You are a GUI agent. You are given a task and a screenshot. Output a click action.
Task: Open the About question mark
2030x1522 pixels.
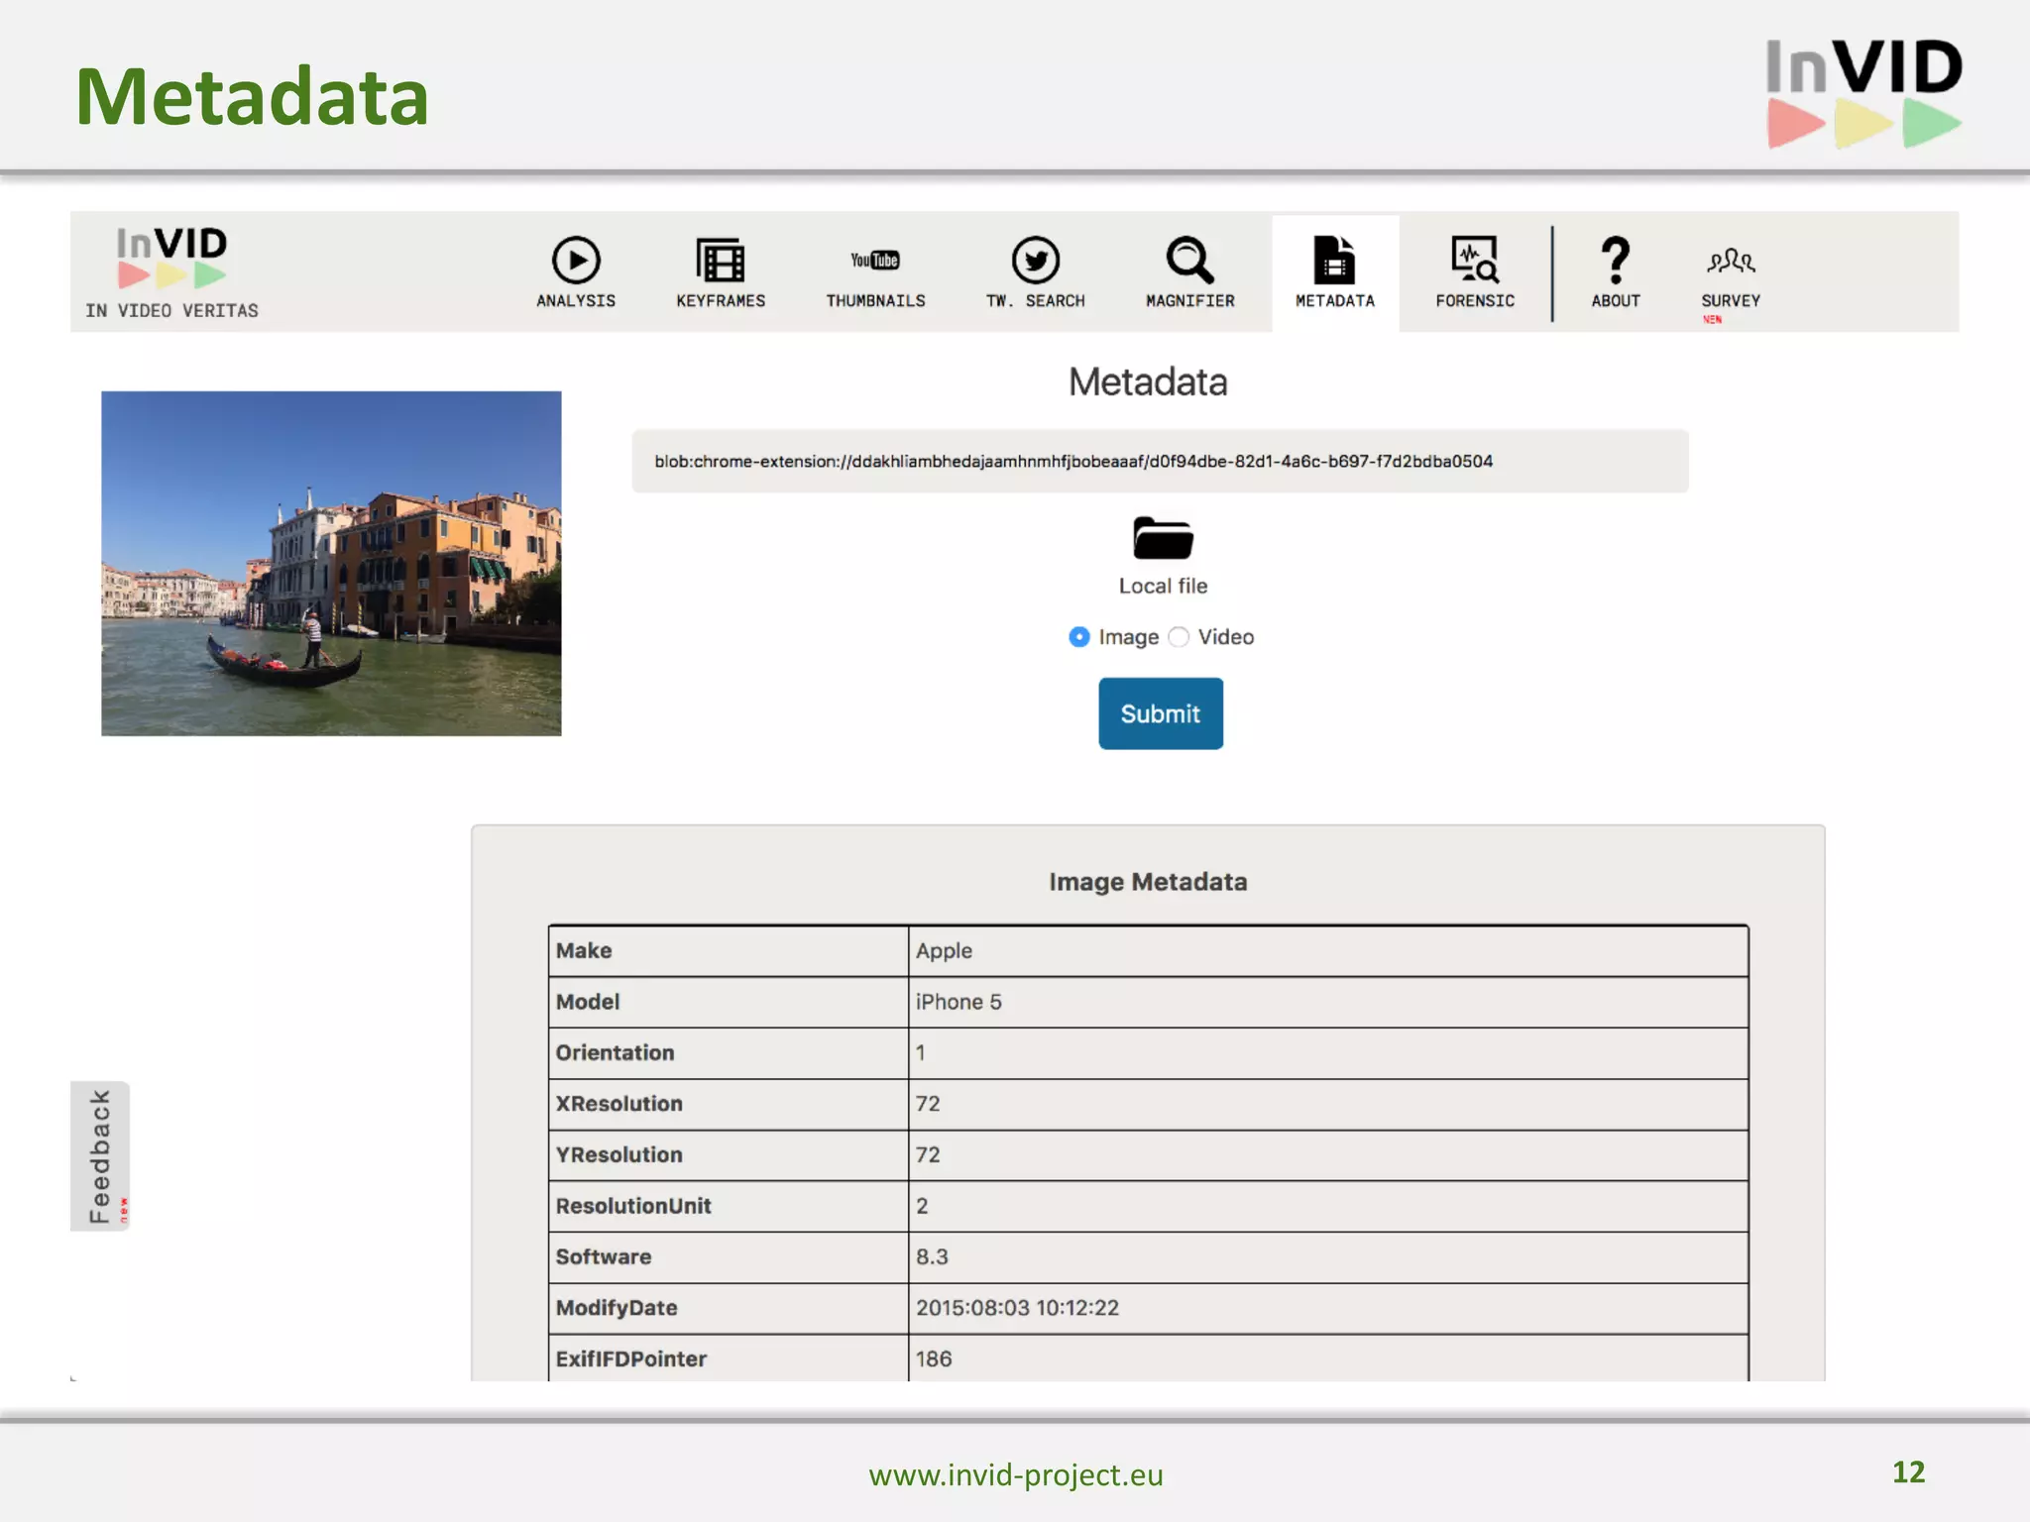tap(1616, 260)
